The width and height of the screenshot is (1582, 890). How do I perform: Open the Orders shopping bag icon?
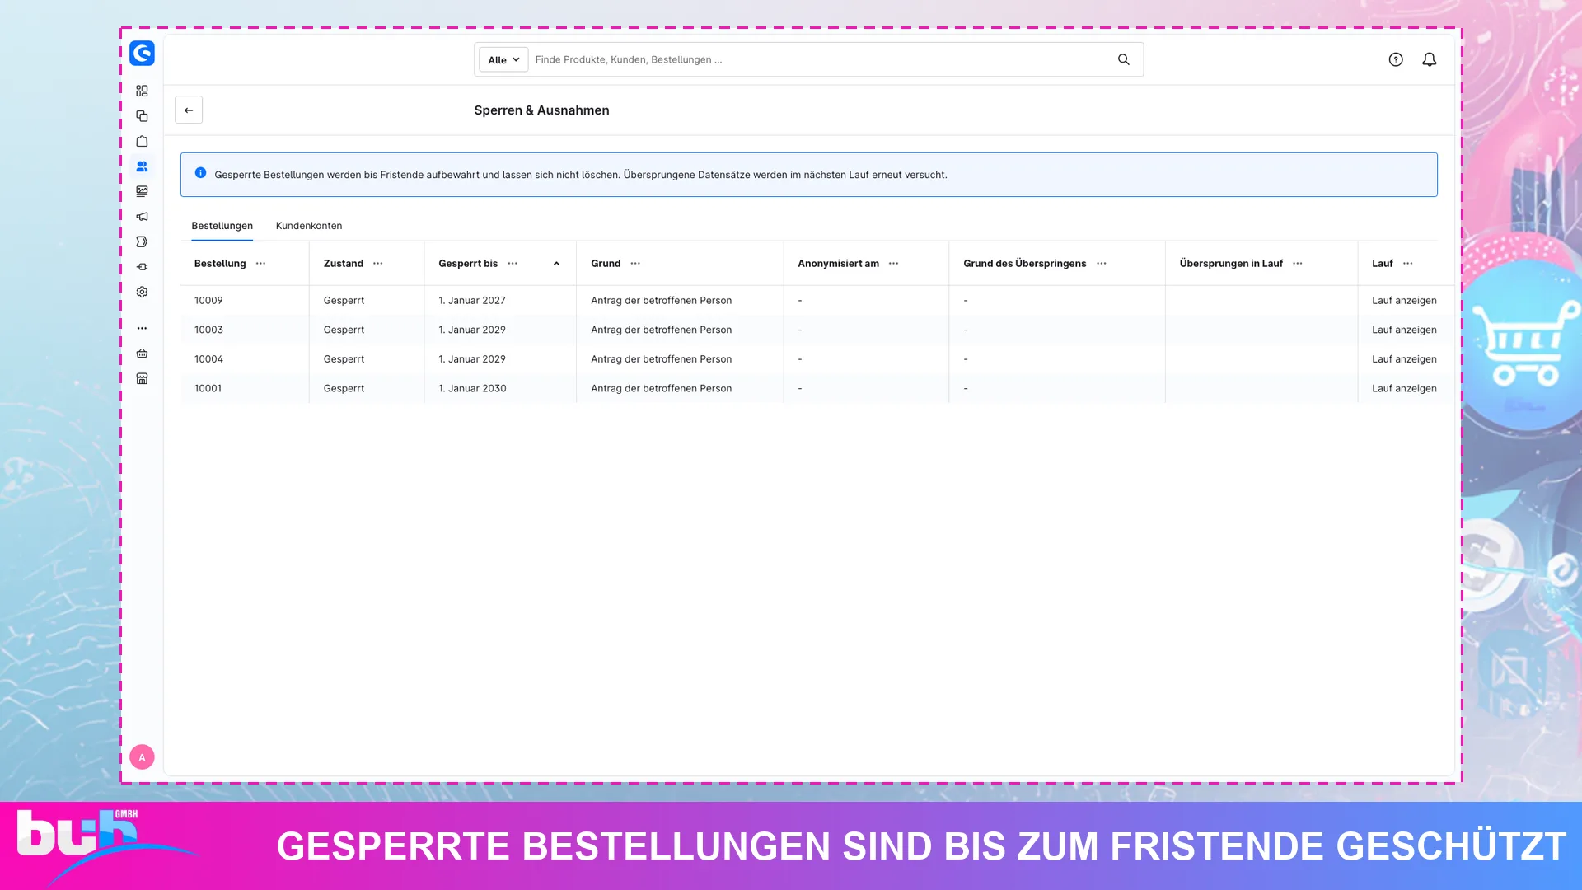coord(142,141)
